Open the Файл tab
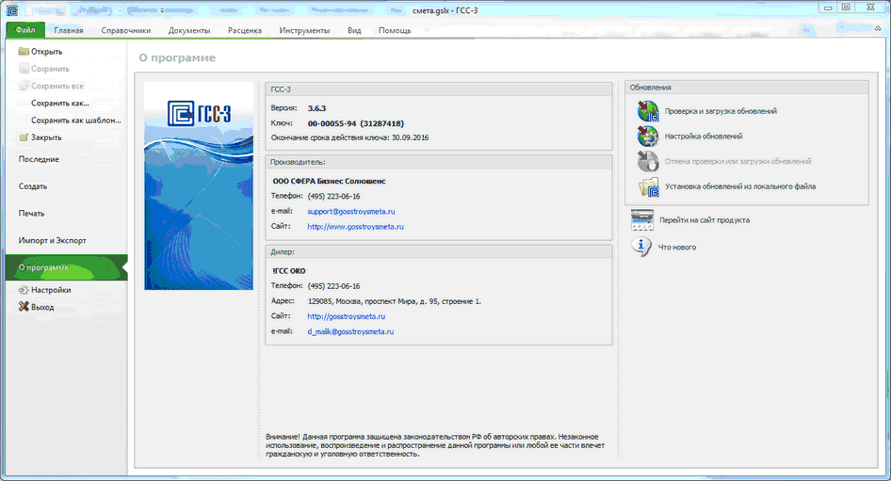Viewport: 891px width, 481px height. [25, 30]
